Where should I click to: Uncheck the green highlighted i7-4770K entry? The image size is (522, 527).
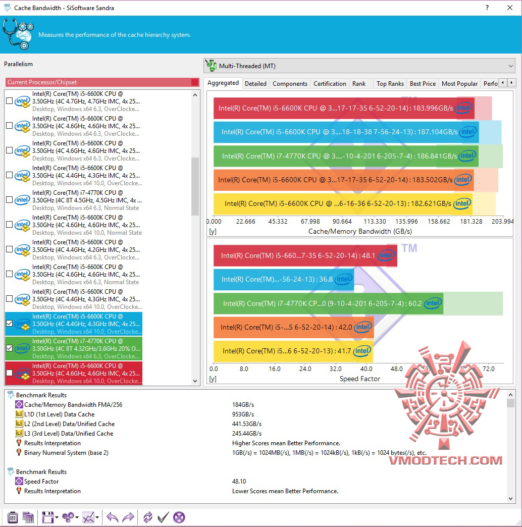click(x=10, y=348)
